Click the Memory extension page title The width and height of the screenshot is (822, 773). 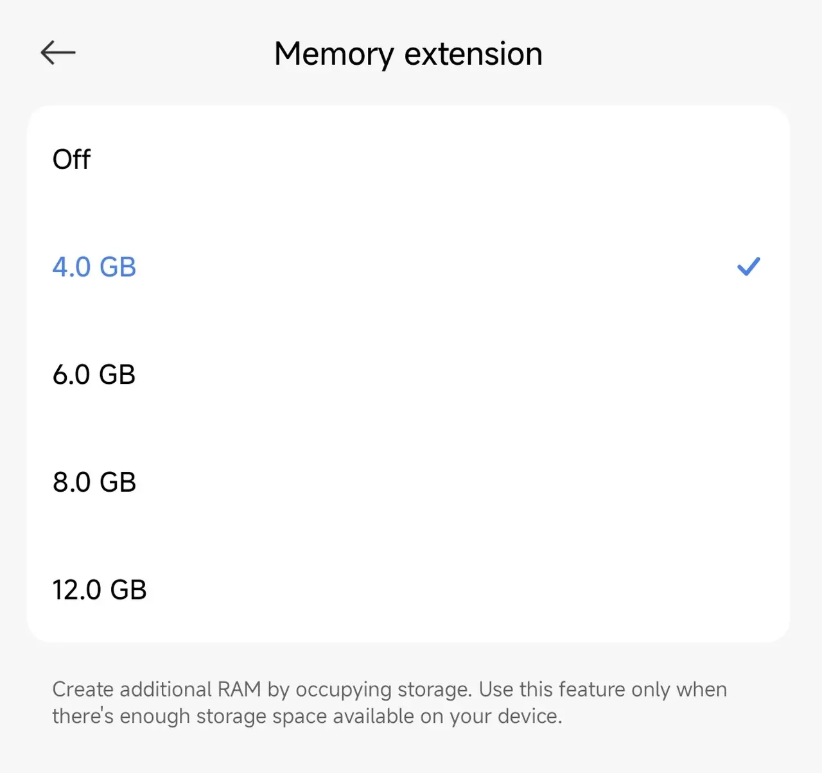[408, 54]
